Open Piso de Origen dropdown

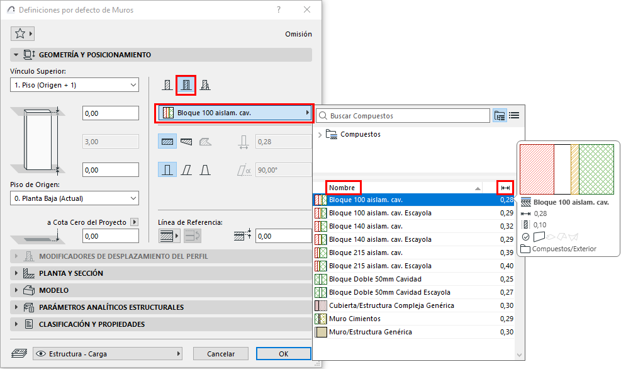tap(74, 198)
